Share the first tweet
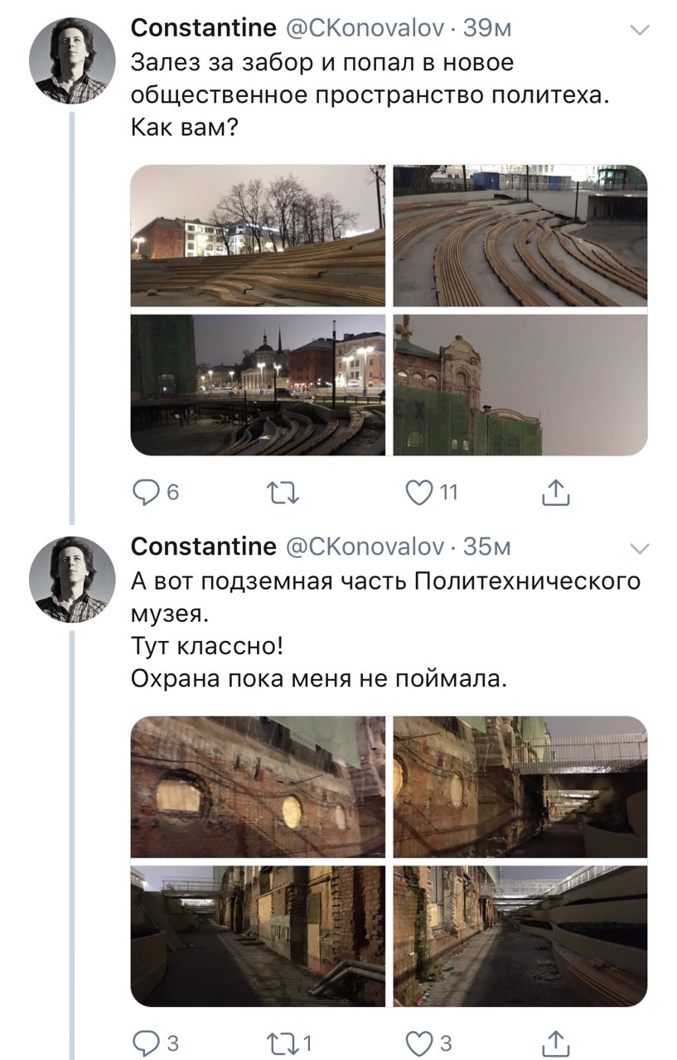The width and height of the screenshot is (677, 1060). pyautogui.click(x=555, y=494)
